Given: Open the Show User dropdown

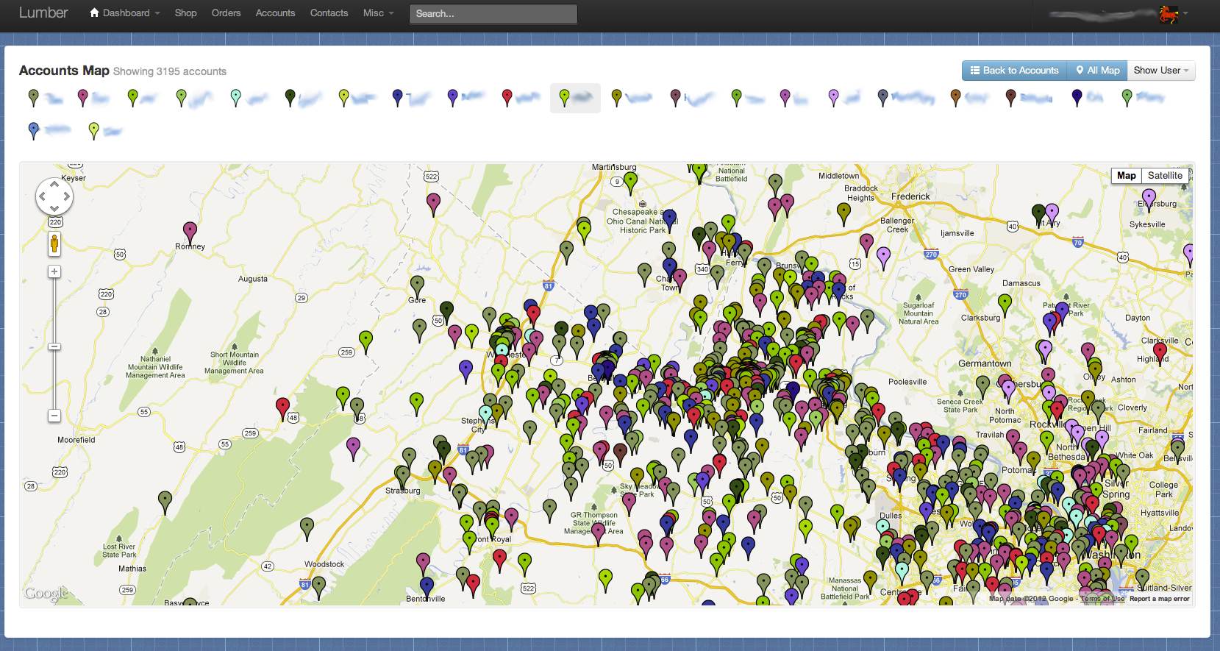Looking at the screenshot, I should pos(1160,71).
